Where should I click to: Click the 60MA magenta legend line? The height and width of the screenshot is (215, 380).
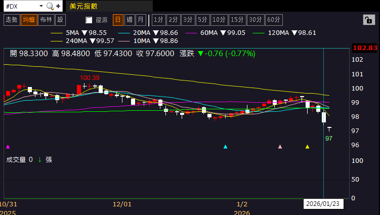point(191,33)
